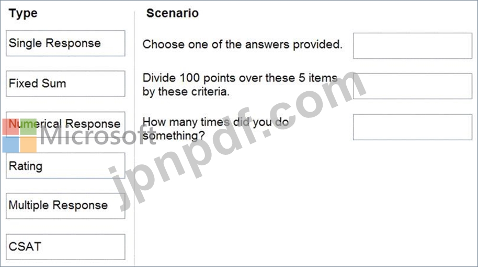Click the gray 'Microsoft' watermark text
The image size is (478, 267).
(98, 136)
